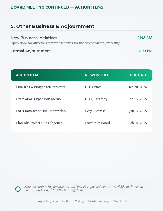Click the Other Business & Adjournment section title
The height and width of the screenshot is (211, 163).
click(x=52, y=26)
